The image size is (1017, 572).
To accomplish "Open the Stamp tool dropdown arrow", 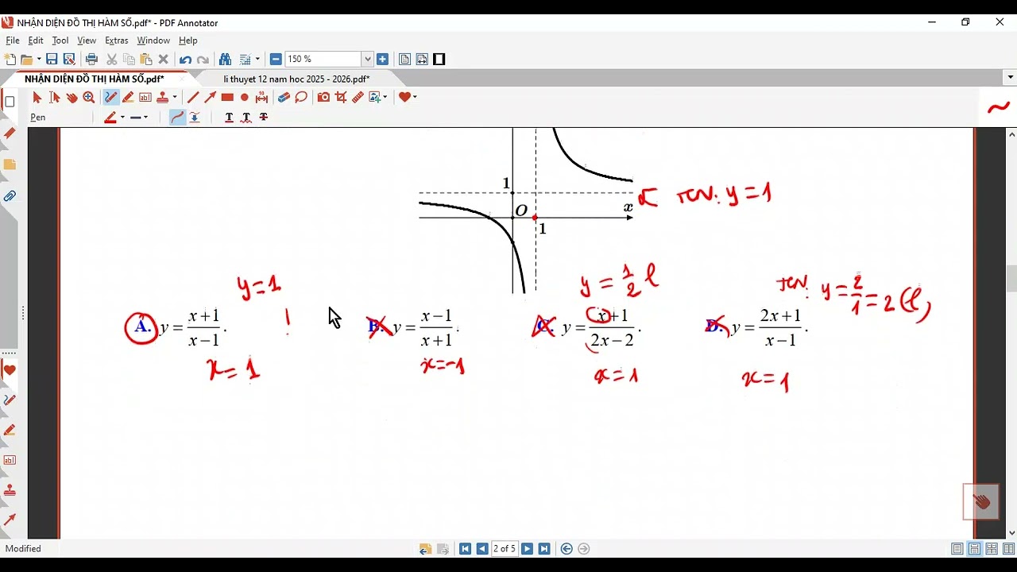I will click(174, 98).
